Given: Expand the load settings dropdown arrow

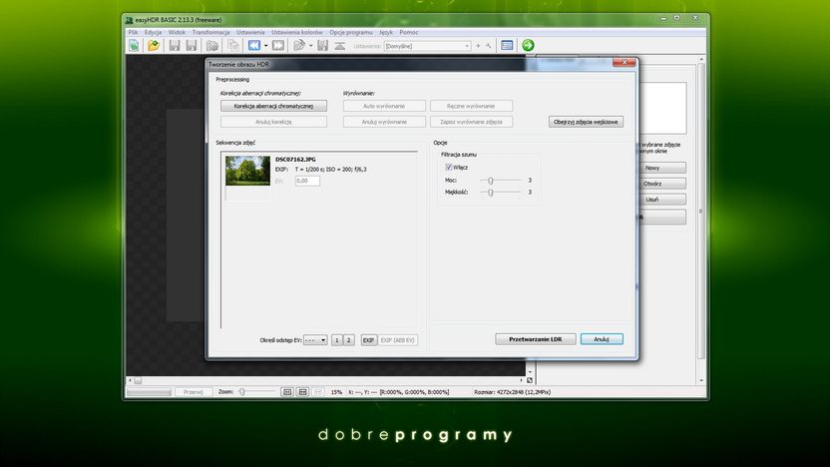Looking at the screenshot, I should [310, 46].
